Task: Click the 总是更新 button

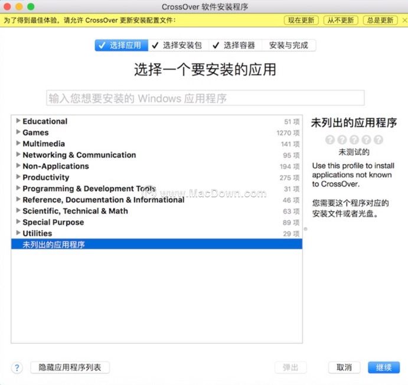Action: click(380, 20)
